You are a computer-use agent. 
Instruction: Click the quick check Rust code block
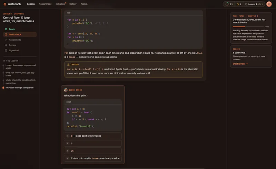point(92,115)
